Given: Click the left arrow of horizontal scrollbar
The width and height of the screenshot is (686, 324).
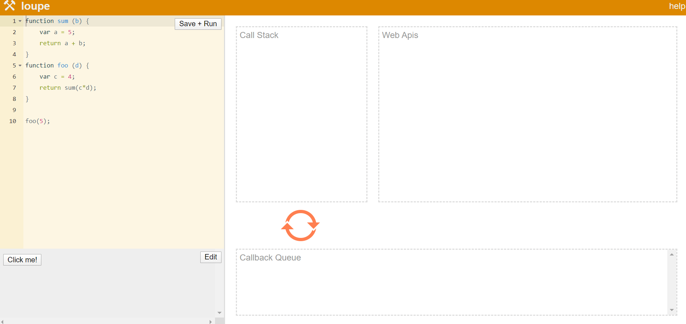Looking at the screenshot, I should [2, 321].
